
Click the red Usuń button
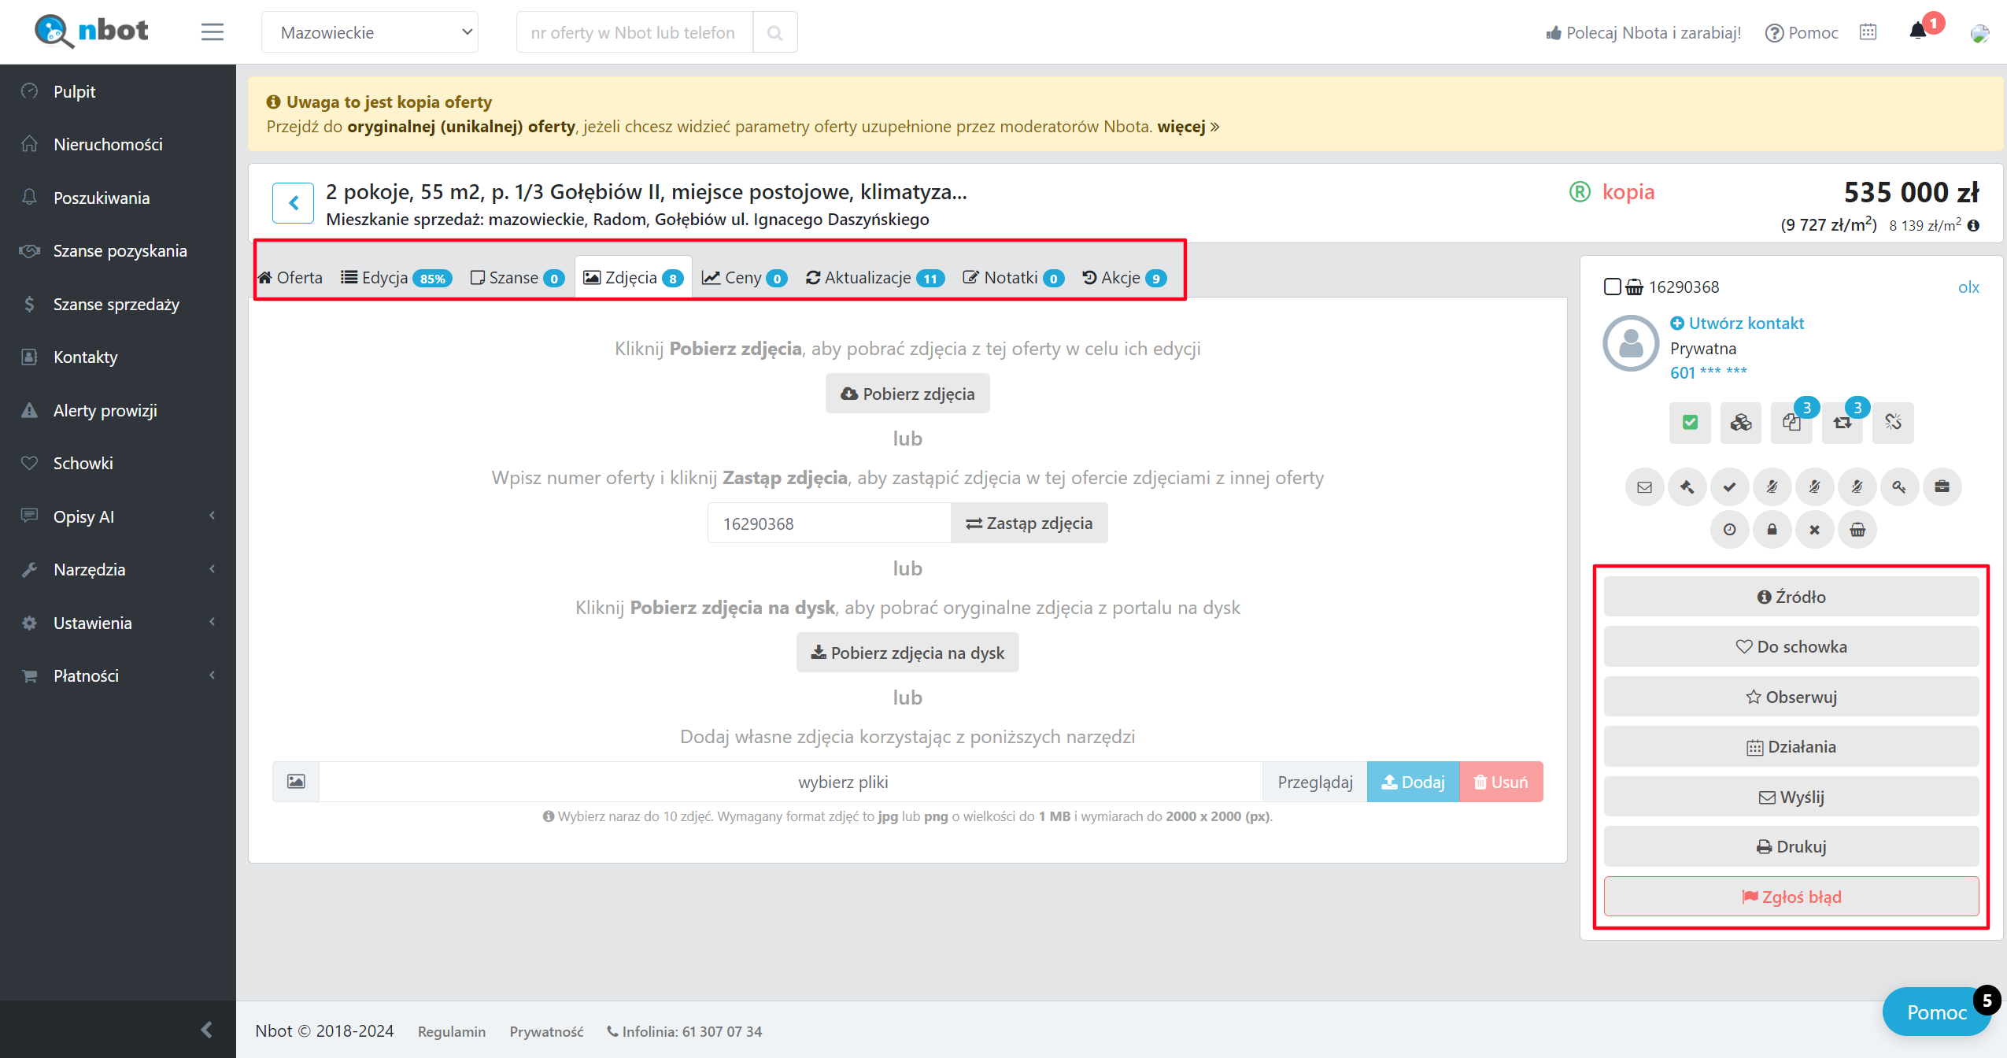(1501, 782)
